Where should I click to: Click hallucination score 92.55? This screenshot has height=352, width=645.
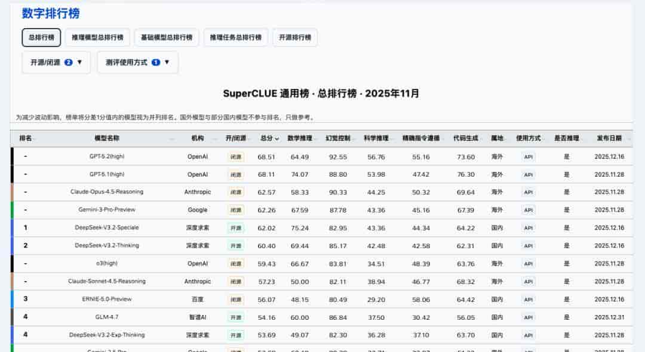pos(338,157)
